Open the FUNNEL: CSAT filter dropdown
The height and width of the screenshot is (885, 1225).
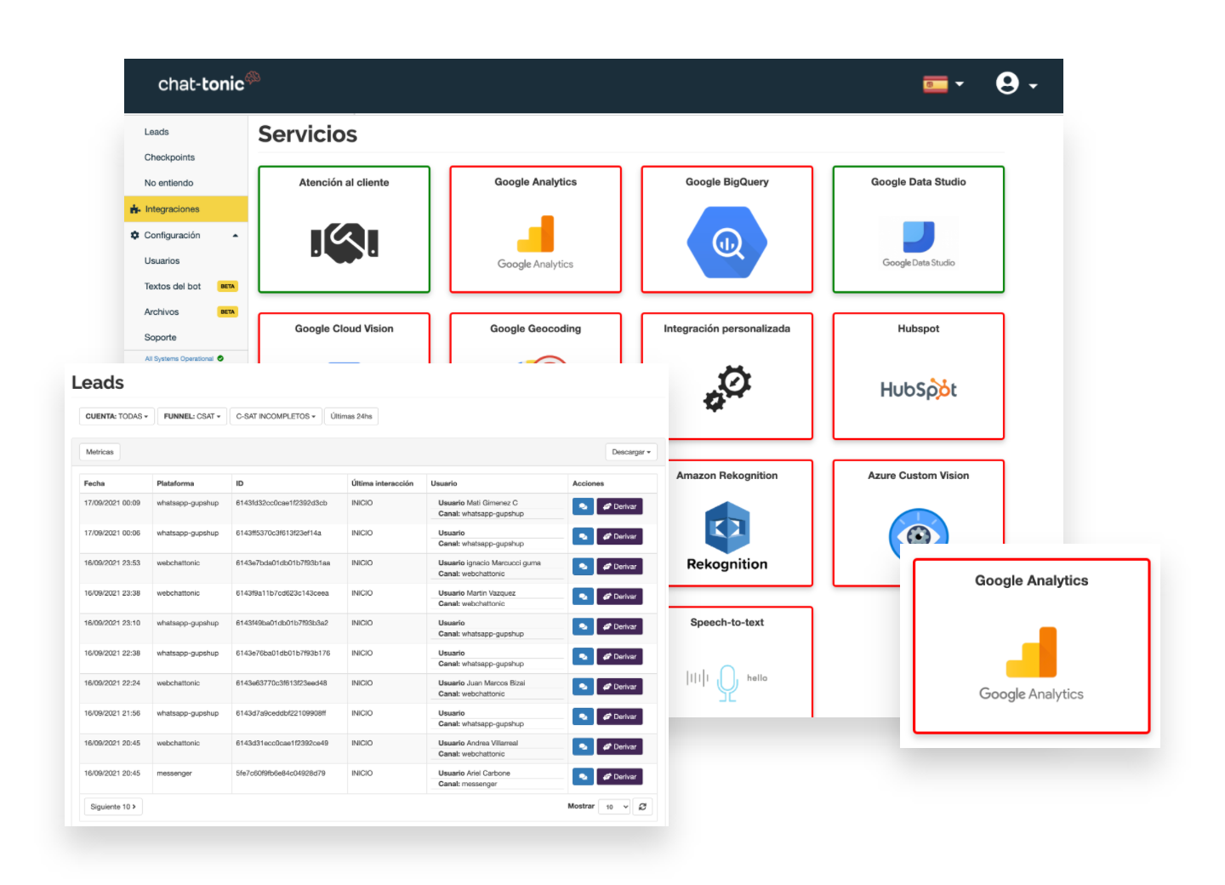coord(192,416)
